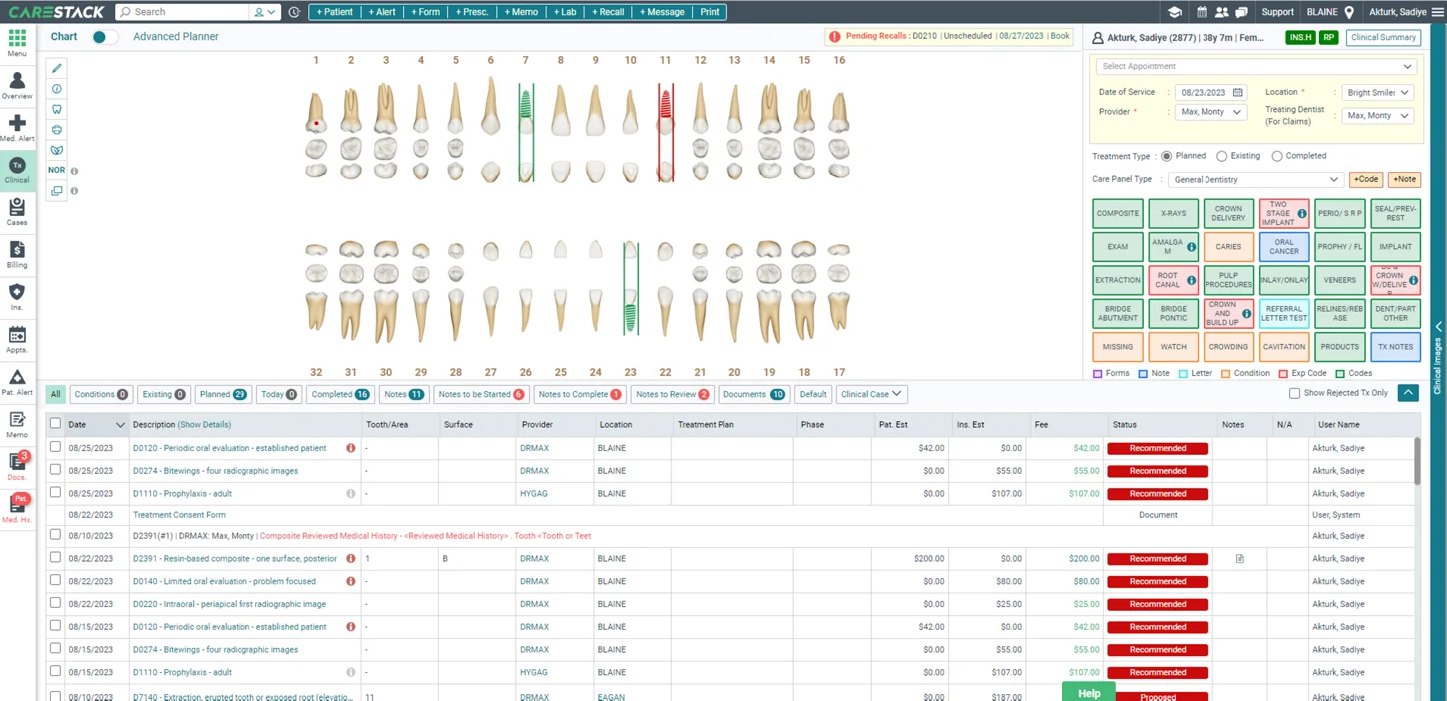Open the Cases sidebar icon

click(17, 211)
